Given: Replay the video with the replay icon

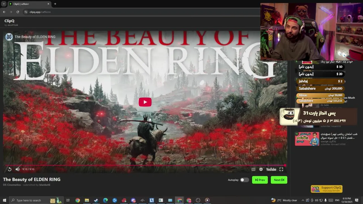Looking at the screenshot, I should (9, 169).
